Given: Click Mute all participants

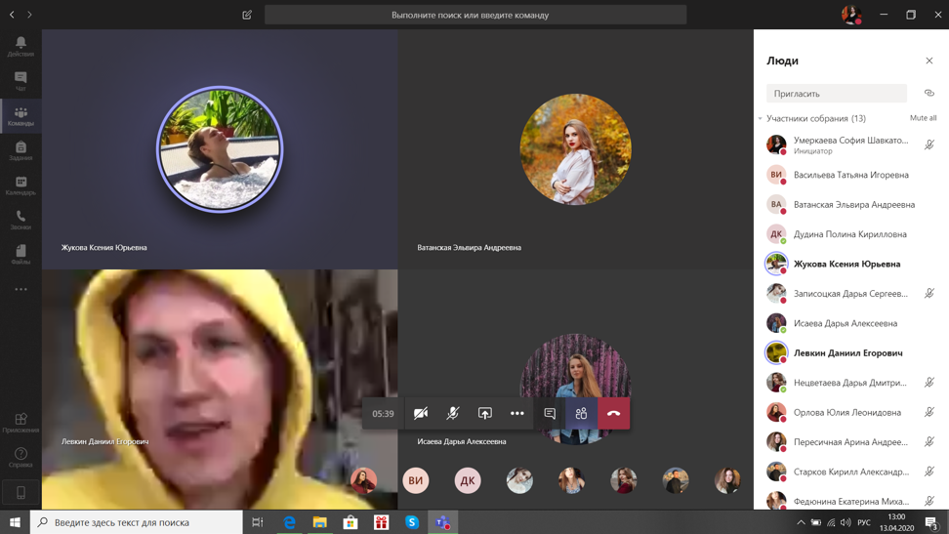Looking at the screenshot, I should tap(923, 118).
